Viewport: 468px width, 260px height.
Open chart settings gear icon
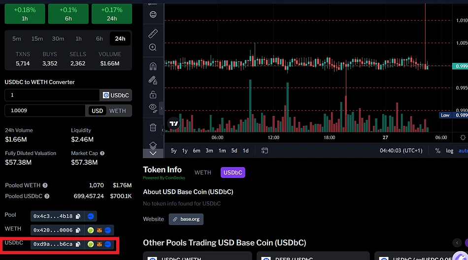463,137
